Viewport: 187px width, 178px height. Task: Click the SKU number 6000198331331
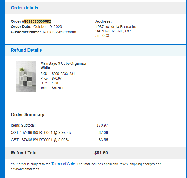point(63,74)
